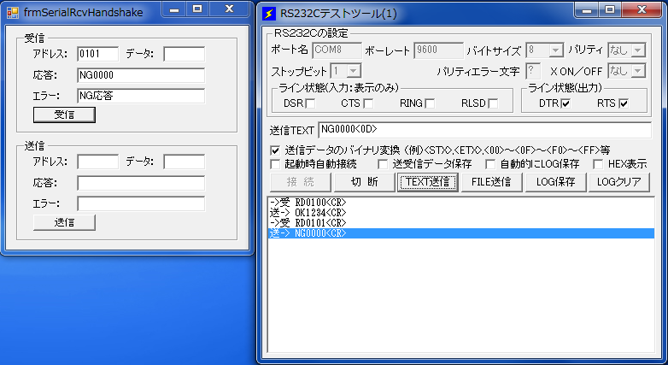668x365 pixels.
Task: Enable HEX表示 checkbox
Action: [x=598, y=164]
